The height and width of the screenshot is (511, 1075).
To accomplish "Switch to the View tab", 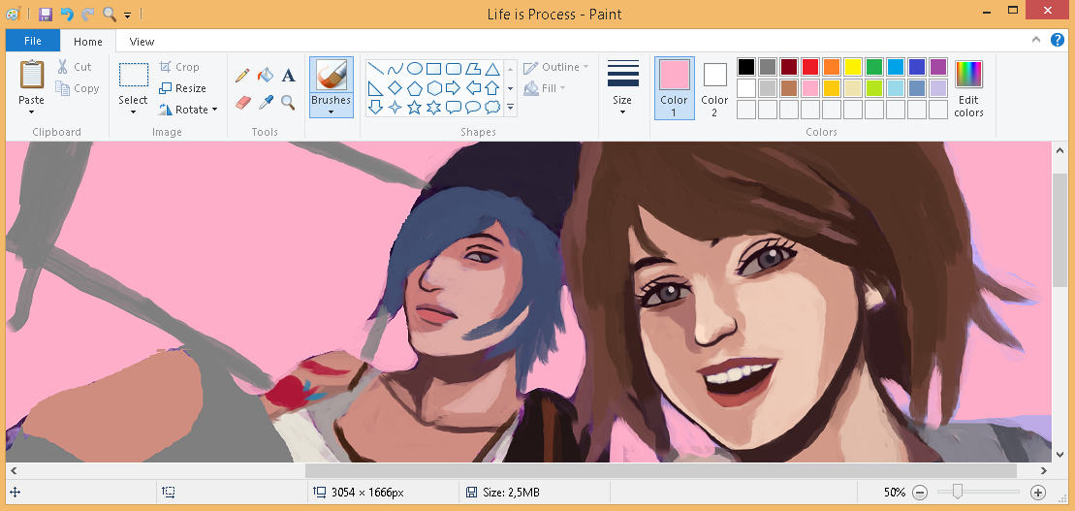I will pos(142,42).
